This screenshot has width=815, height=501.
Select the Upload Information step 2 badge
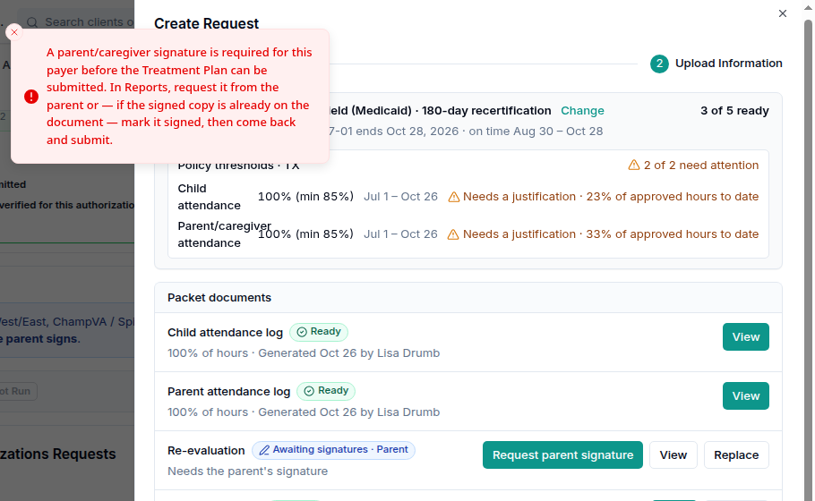[x=659, y=64]
